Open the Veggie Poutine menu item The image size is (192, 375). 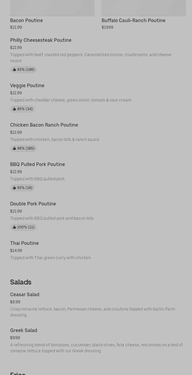point(27,85)
